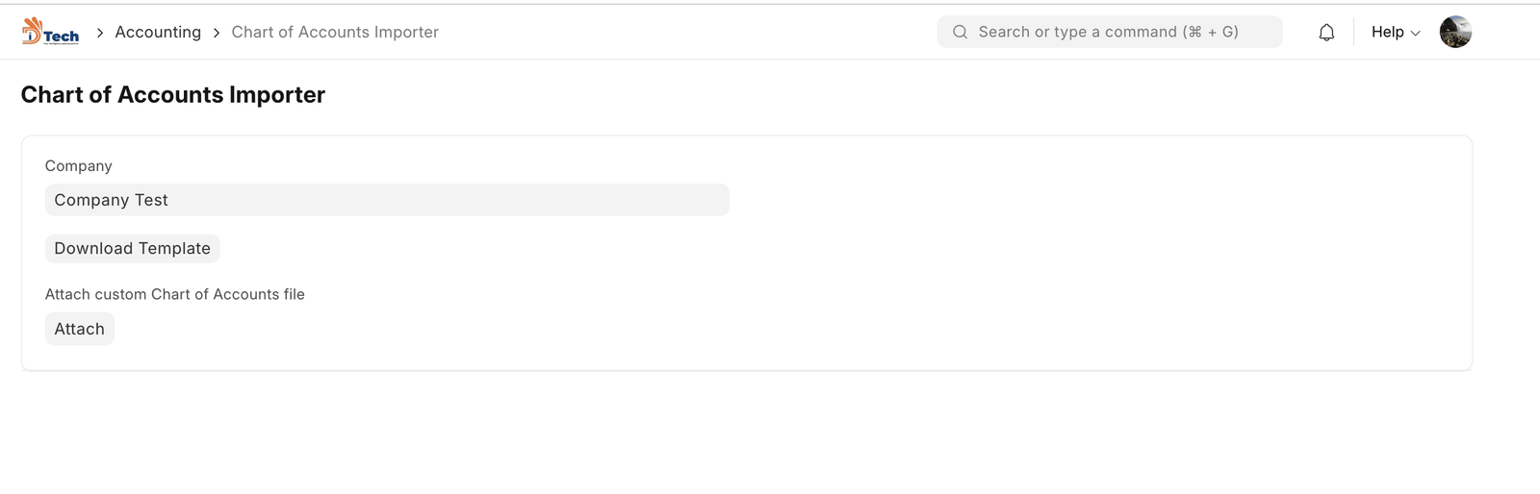This screenshot has width=1540, height=494.
Task: Open the notifications bell
Action: coord(1326,33)
